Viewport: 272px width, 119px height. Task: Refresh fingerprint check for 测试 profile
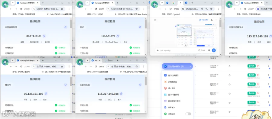point(140,27)
